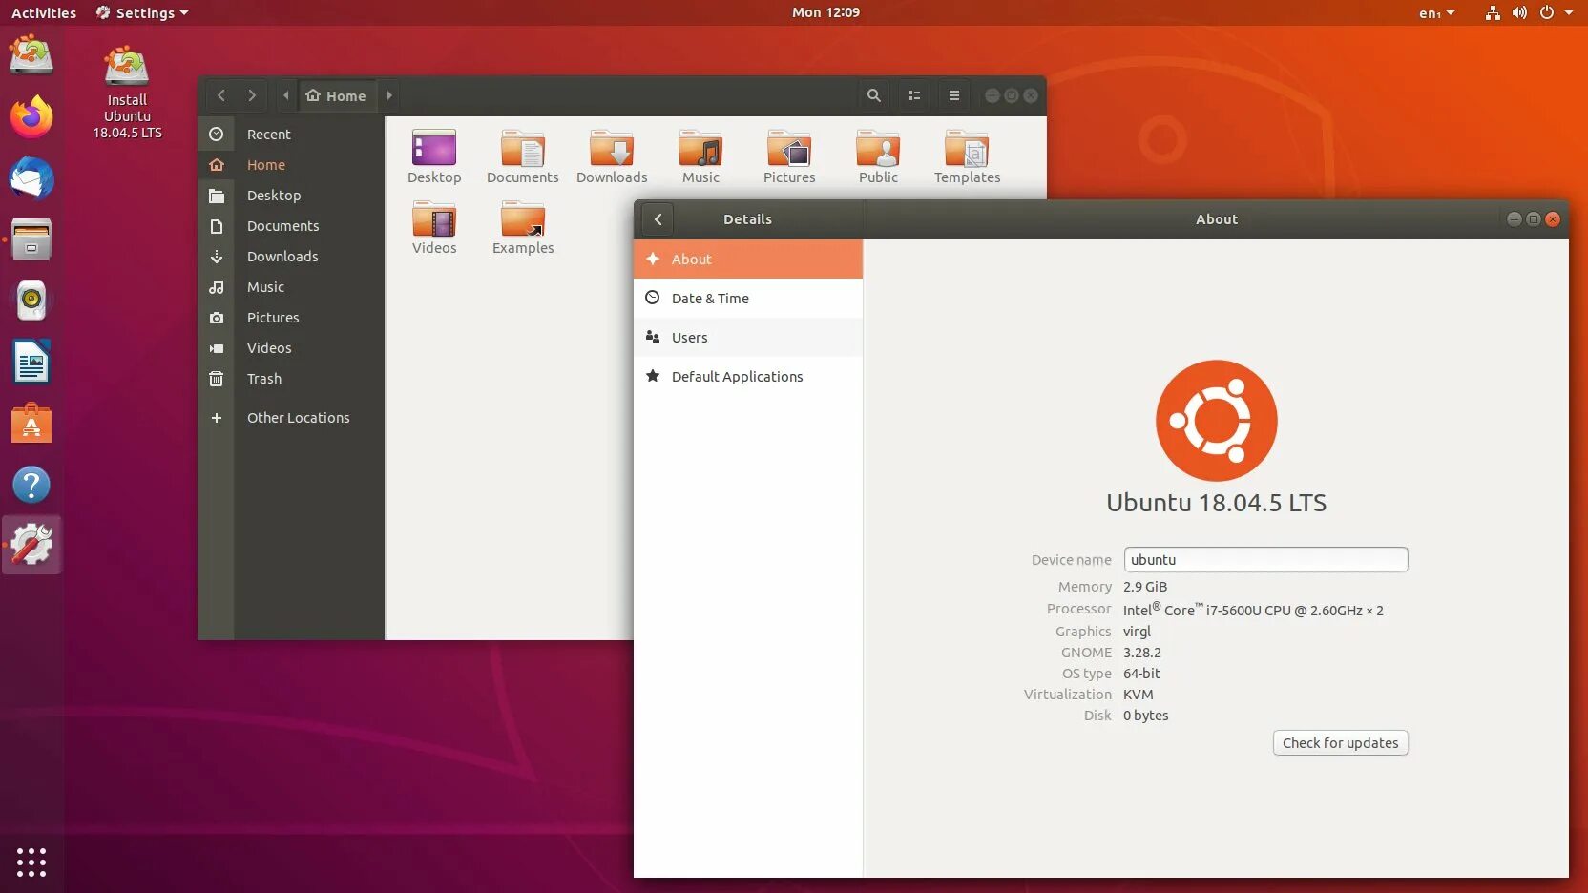The width and height of the screenshot is (1588, 893).
Task: Open the Videos folder icon
Action: (434, 220)
